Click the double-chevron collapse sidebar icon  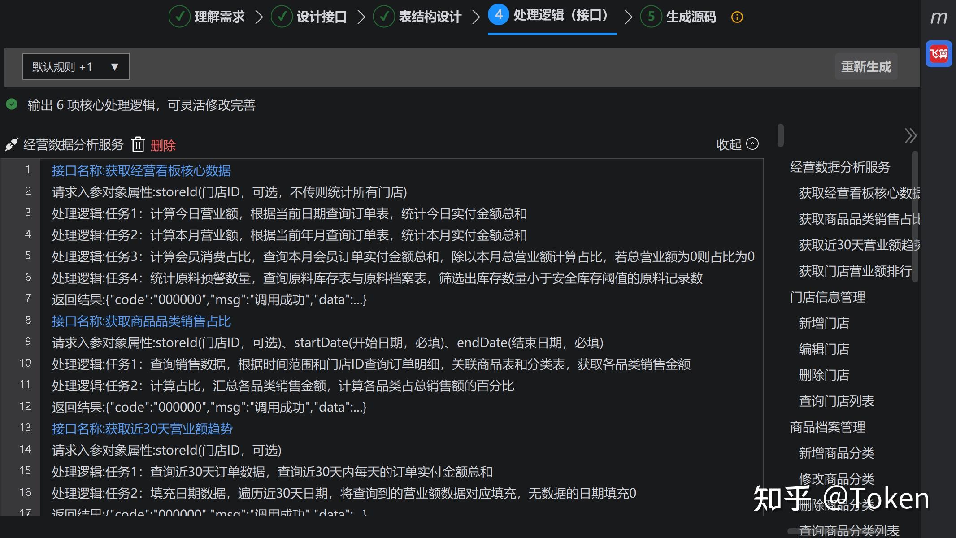coord(910,135)
